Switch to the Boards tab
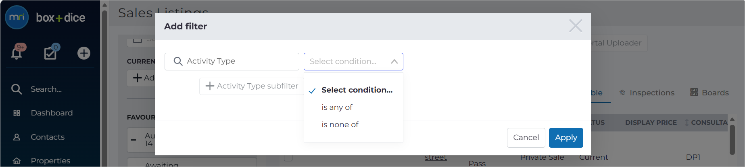Image resolution: width=745 pixels, height=167 pixels. click(709, 93)
